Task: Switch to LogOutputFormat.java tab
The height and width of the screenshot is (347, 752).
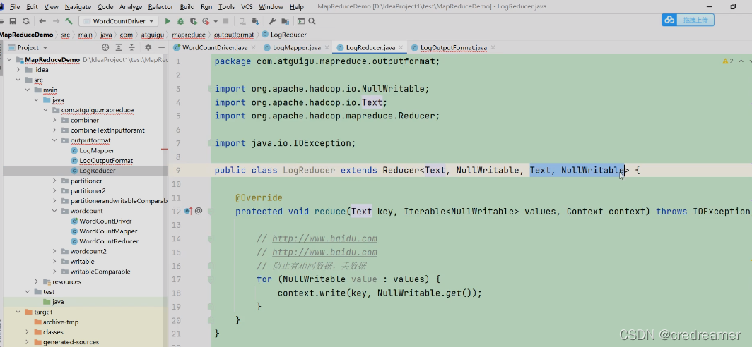Action: [453, 47]
